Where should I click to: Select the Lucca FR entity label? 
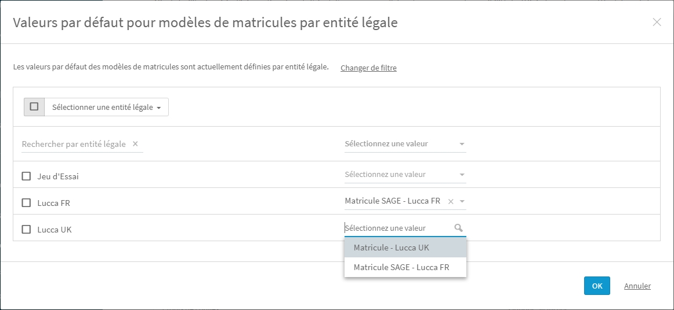(x=54, y=203)
